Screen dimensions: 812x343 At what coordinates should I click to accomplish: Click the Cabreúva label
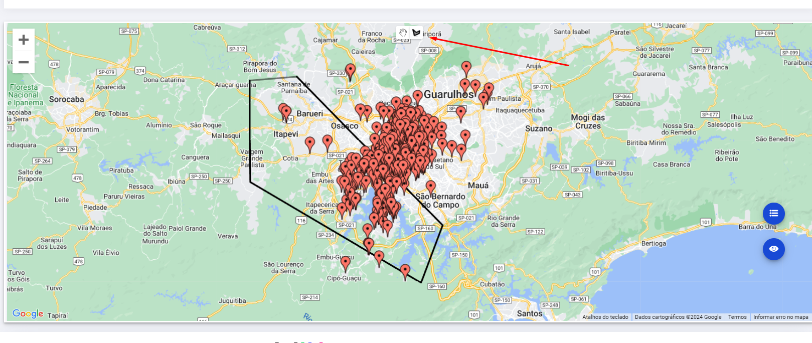pos(207,28)
